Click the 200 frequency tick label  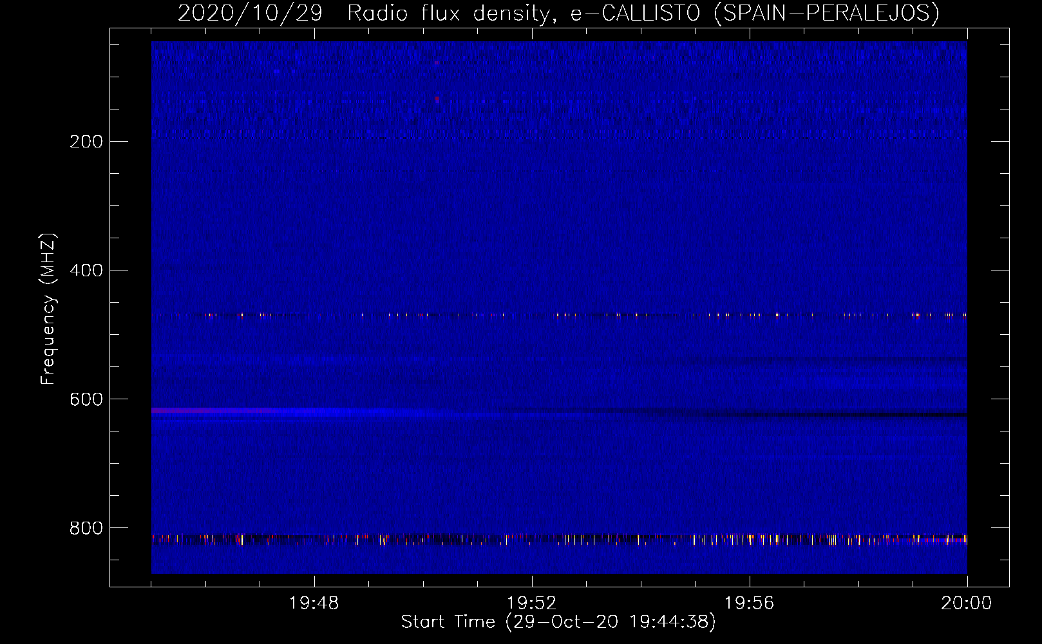86,142
